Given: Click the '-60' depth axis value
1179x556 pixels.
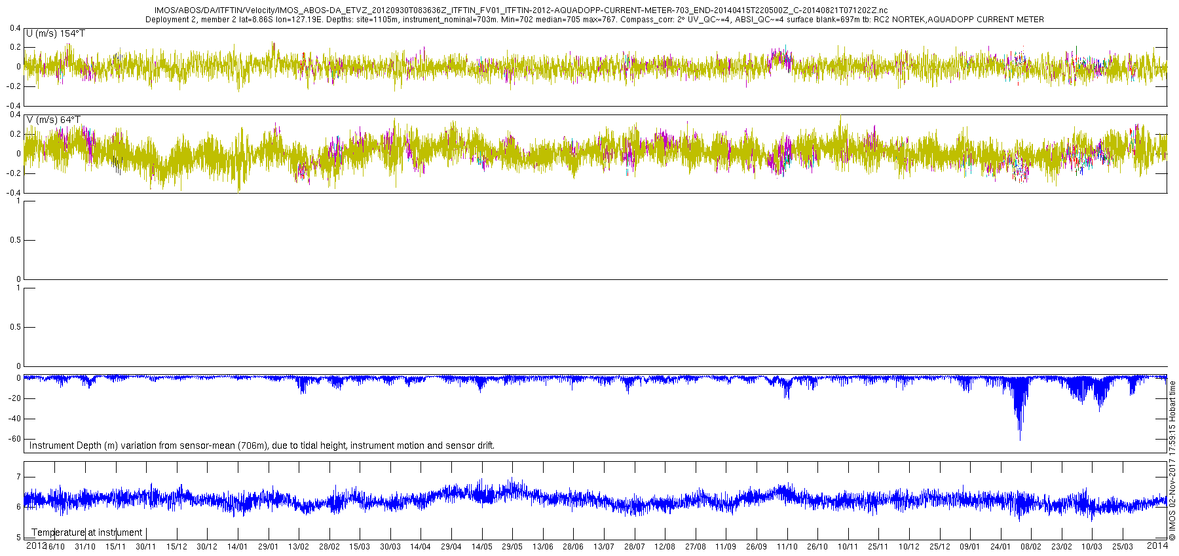Looking at the screenshot, I should pyautogui.click(x=15, y=440).
